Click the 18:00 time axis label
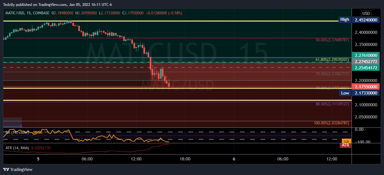This screenshot has width=384, height=175. pos(185,159)
